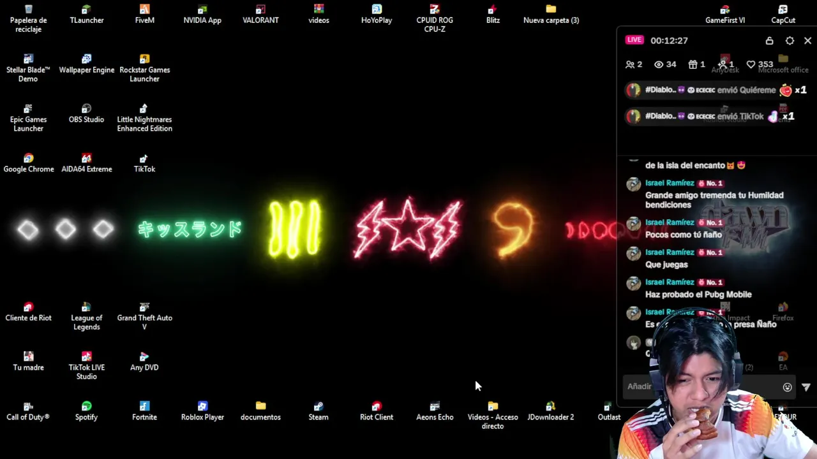
Task: Open Rockstar Games Launcher
Action: click(x=144, y=68)
